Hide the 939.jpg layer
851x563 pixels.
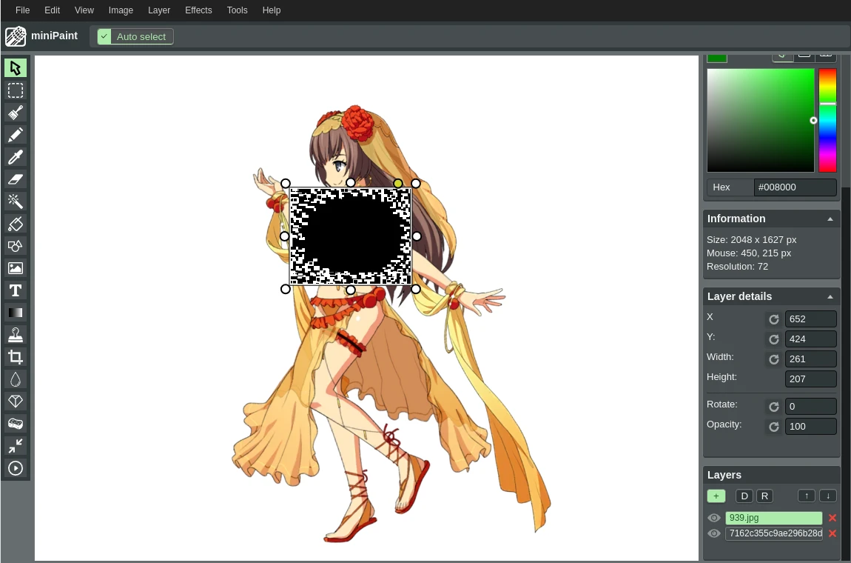(714, 518)
